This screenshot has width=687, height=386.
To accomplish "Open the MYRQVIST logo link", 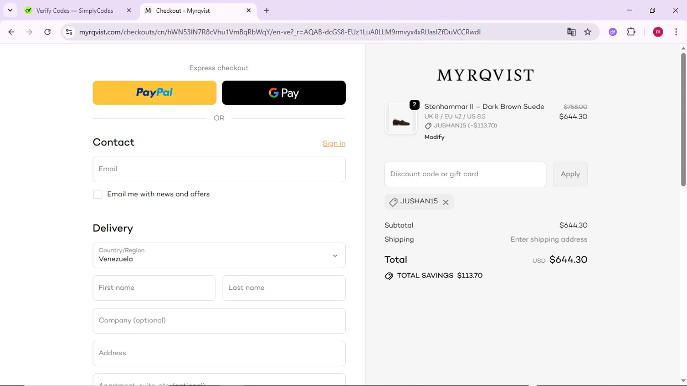I will 485,75.
